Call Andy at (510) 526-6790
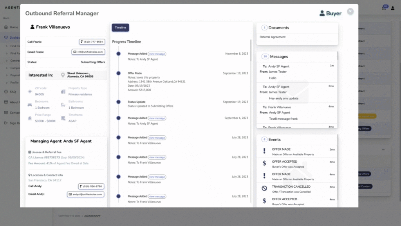 [91, 187]
